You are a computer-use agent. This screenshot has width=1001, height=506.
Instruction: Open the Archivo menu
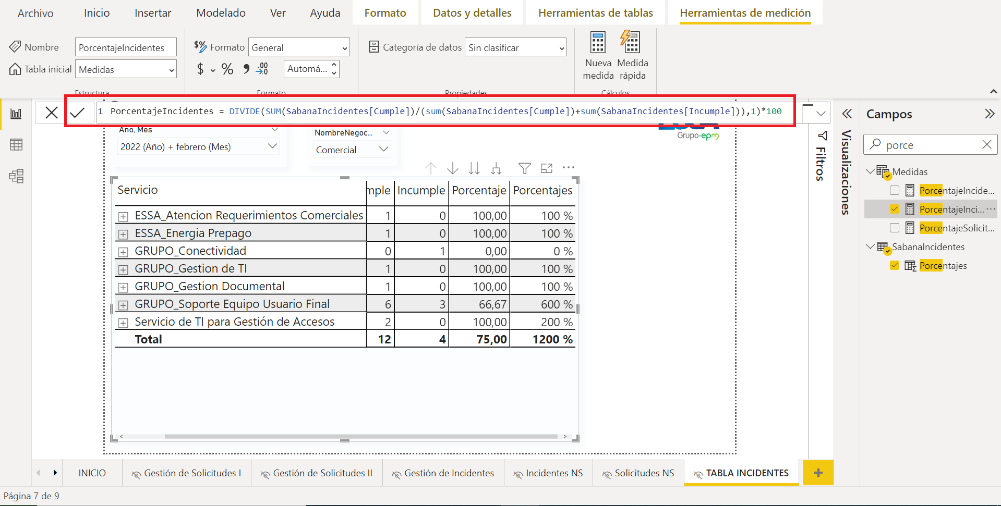coord(35,13)
